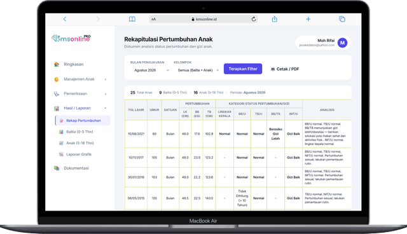This screenshot has width=407, height=234.
Task: Click the browser forward arrow
Action: (x=98, y=19)
